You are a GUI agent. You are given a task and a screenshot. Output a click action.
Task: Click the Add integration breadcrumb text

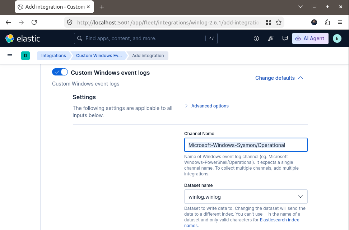click(148, 55)
